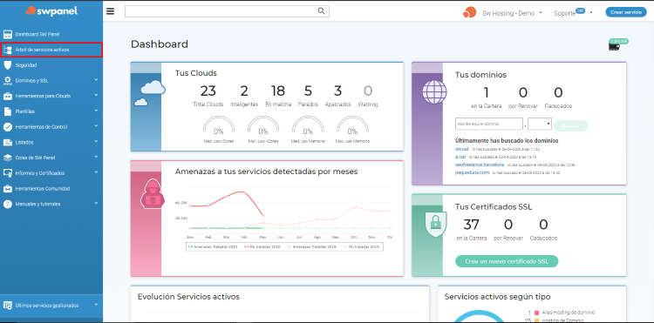This screenshot has height=323, width=654.
Task: Click the Soporte notification badge
Action: pyautogui.click(x=580, y=10)
